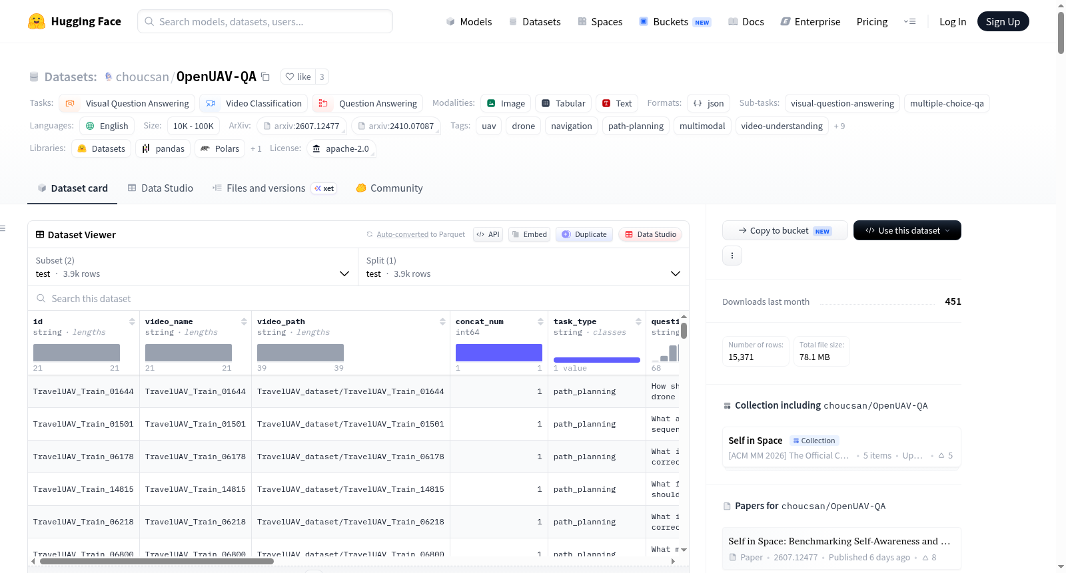This screenshot has height=573, width=1066.
Task: Click the upvote icon on the paper card
Action: tap(925, 558)
